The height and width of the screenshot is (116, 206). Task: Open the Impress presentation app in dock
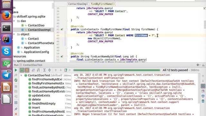(x=6, y=87)
